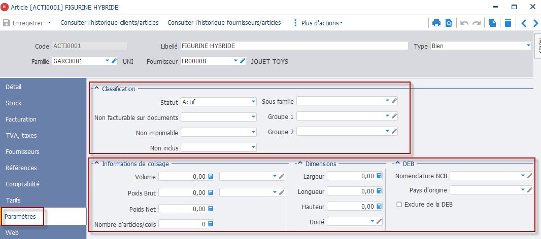Edit Famille GARC0001 with pencil icon
This screenshot has height=239, width=541.
pos(114,61)
